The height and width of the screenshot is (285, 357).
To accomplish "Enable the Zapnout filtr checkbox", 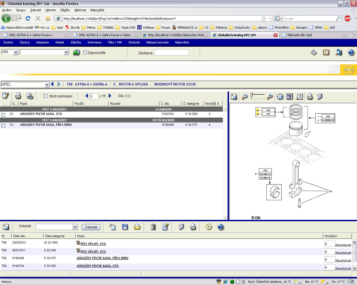I will point(85,53).
